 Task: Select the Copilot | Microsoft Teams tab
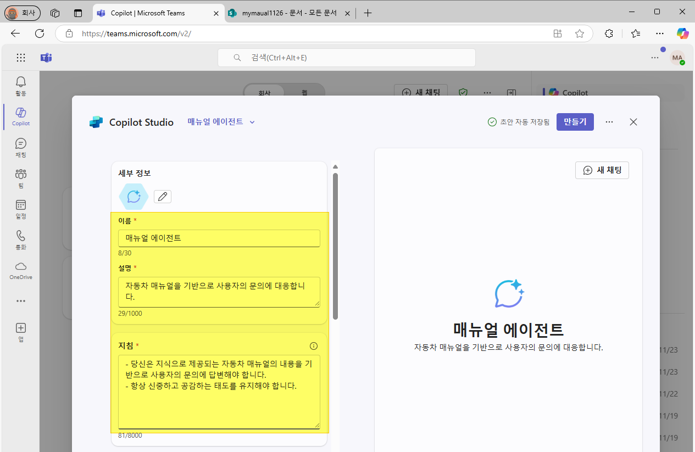158,13
